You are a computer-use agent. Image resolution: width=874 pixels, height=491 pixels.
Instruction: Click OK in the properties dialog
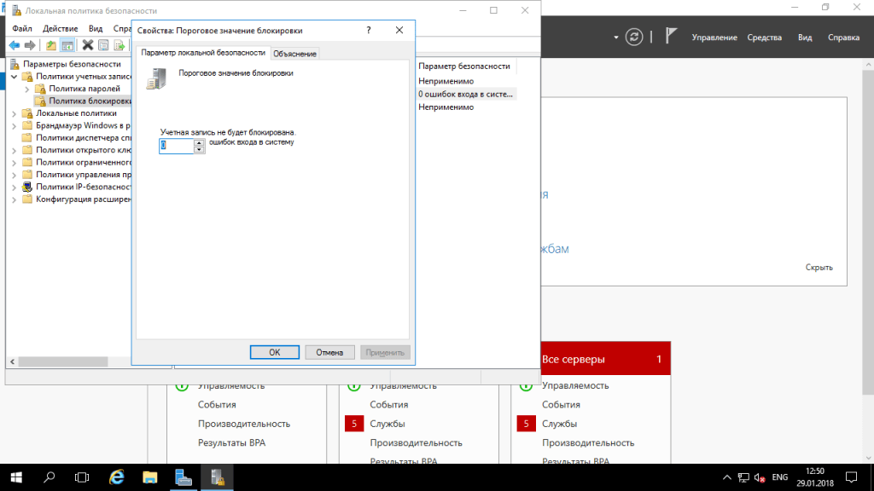274,352
